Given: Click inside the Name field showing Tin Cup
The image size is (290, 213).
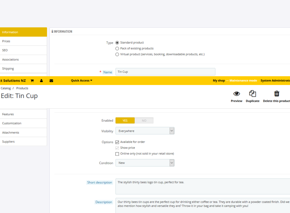Looking at the screenshot, I should [x=165, y=71].
